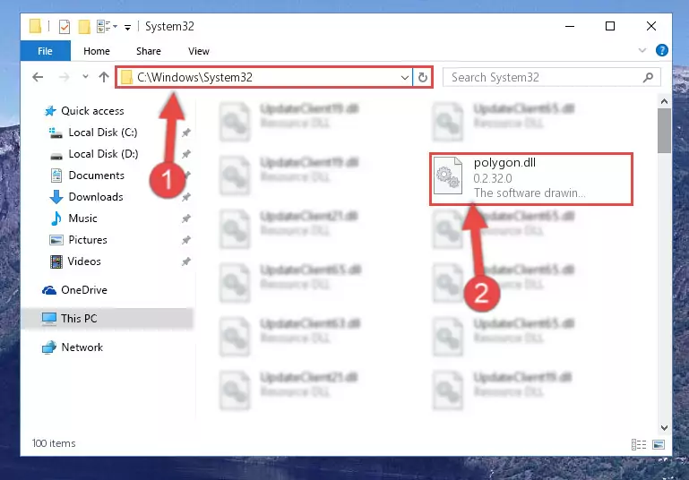Click the gear icon of polygon.dll
The height and width of the screenshot is (480, 689).
448,176
